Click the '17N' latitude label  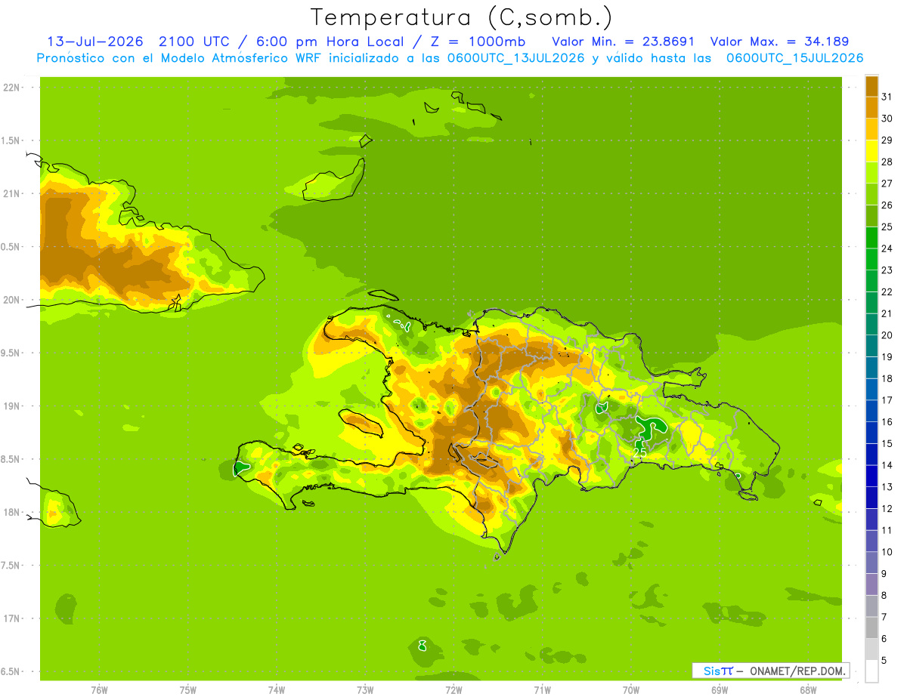pos(12,618)
